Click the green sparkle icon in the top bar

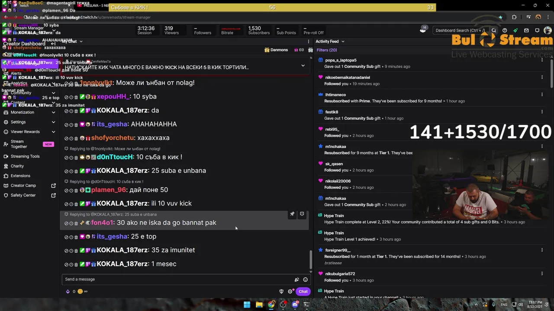pyautogui.click(x=515, y=31)
